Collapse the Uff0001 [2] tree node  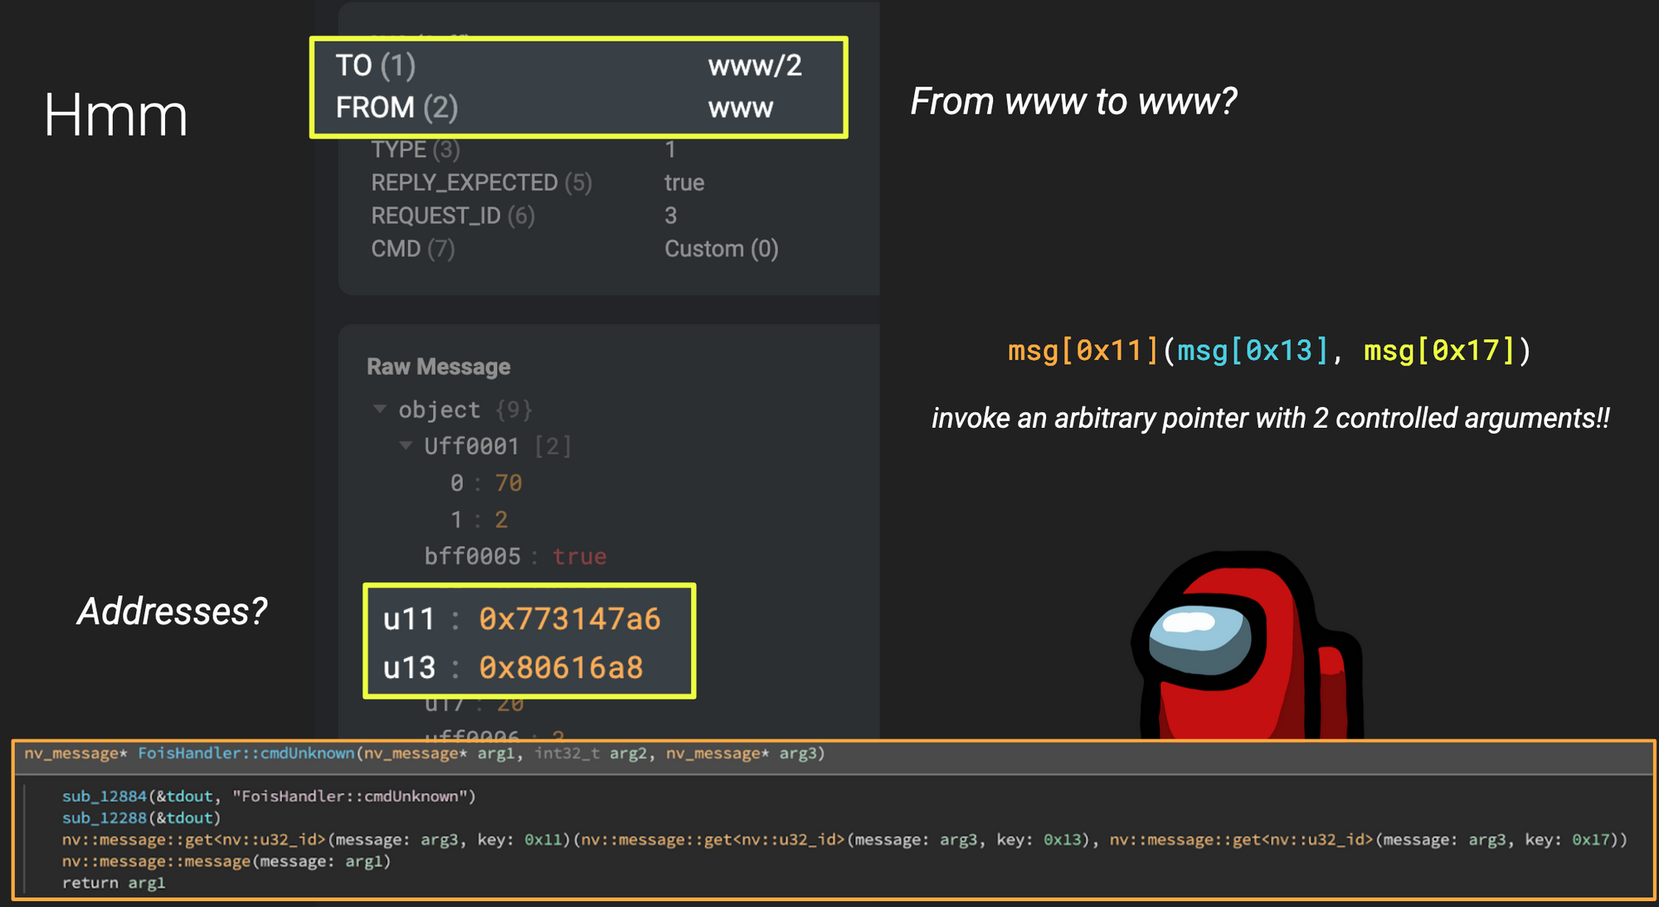tap(406, 445)
